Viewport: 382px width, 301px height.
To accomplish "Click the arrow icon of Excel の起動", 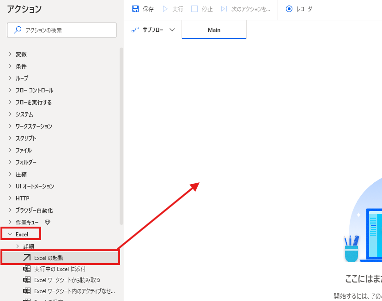I will [x=27, y=258].
